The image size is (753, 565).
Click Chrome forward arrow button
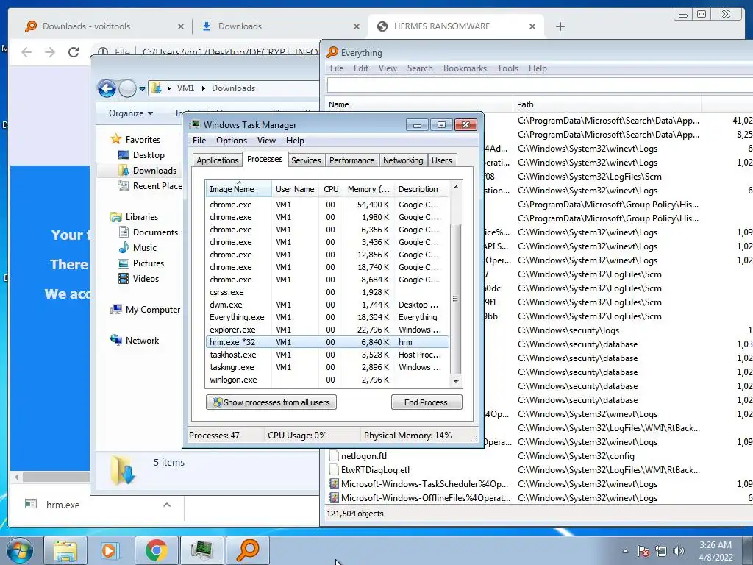(50, 52)
